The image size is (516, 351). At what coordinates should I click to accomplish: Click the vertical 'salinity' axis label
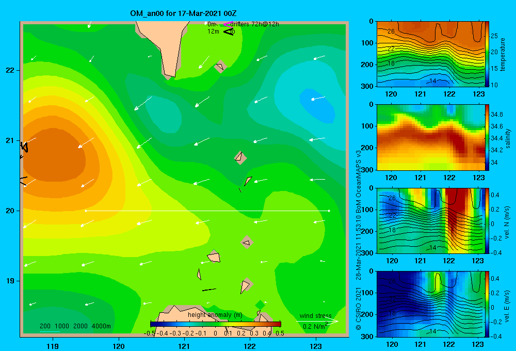click(x=508, y=138)
